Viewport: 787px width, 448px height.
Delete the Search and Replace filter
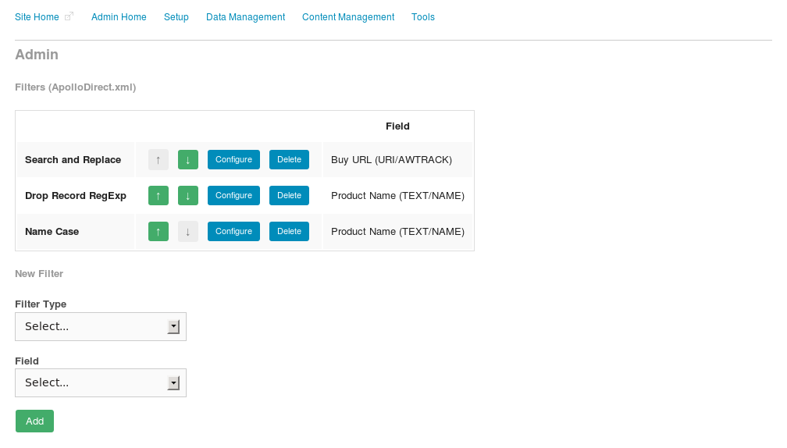(289, 159)
